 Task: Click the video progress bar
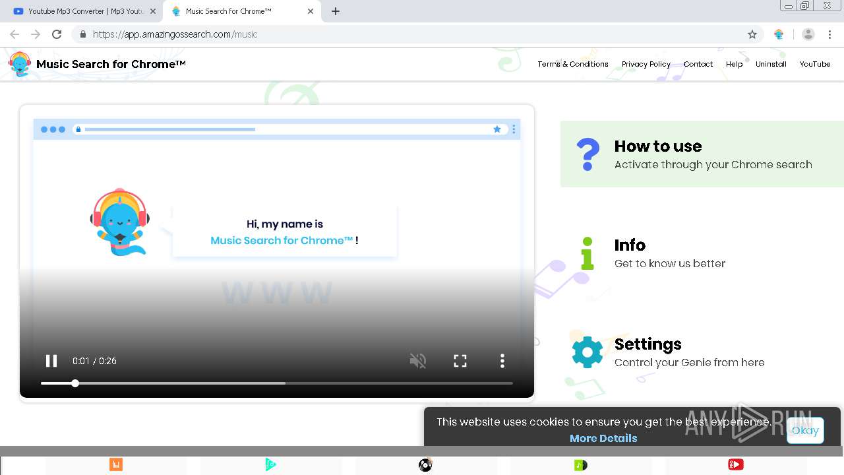point(277,383)
